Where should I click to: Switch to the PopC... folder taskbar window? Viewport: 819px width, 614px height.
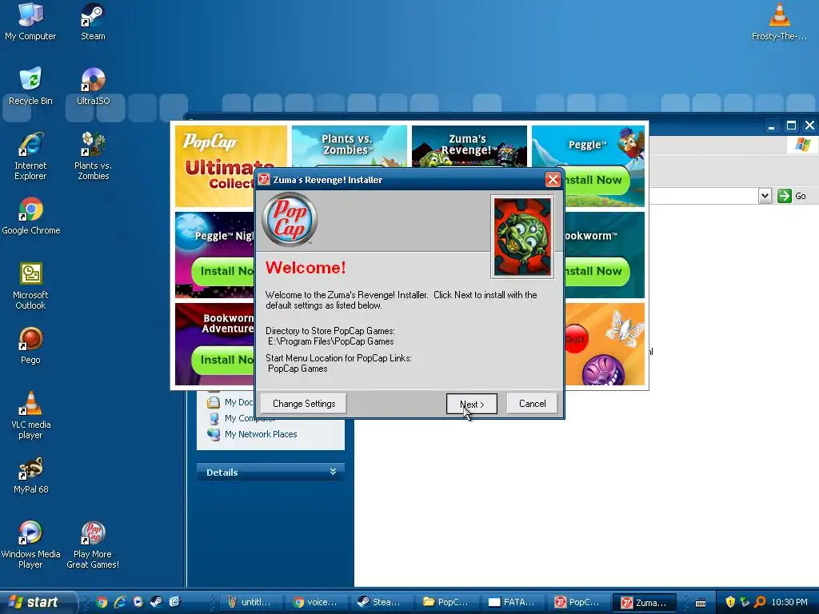[447, 602]
